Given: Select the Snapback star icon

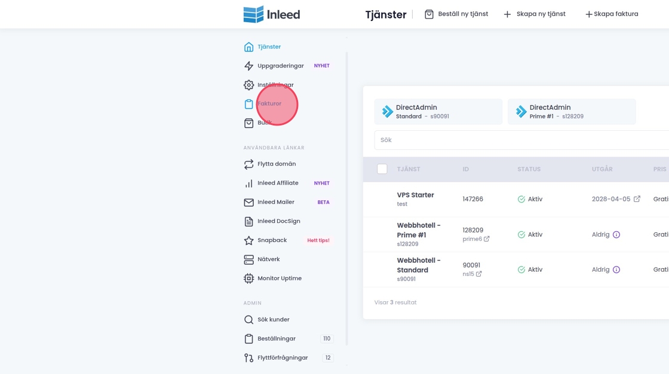Looking at the screenshot, I should tap(249, 240).
